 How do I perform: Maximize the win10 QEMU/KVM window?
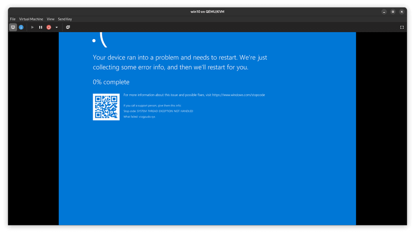393,11
